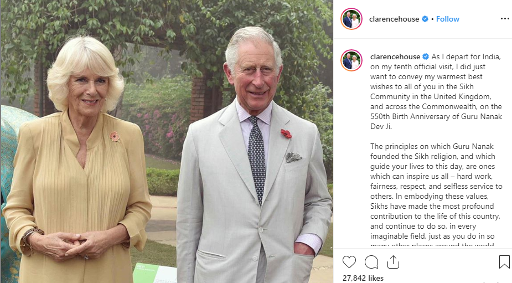This screenshot has height=283, width=512.
Task: Click the verified badge beside caption username
Action: [426, 56]
